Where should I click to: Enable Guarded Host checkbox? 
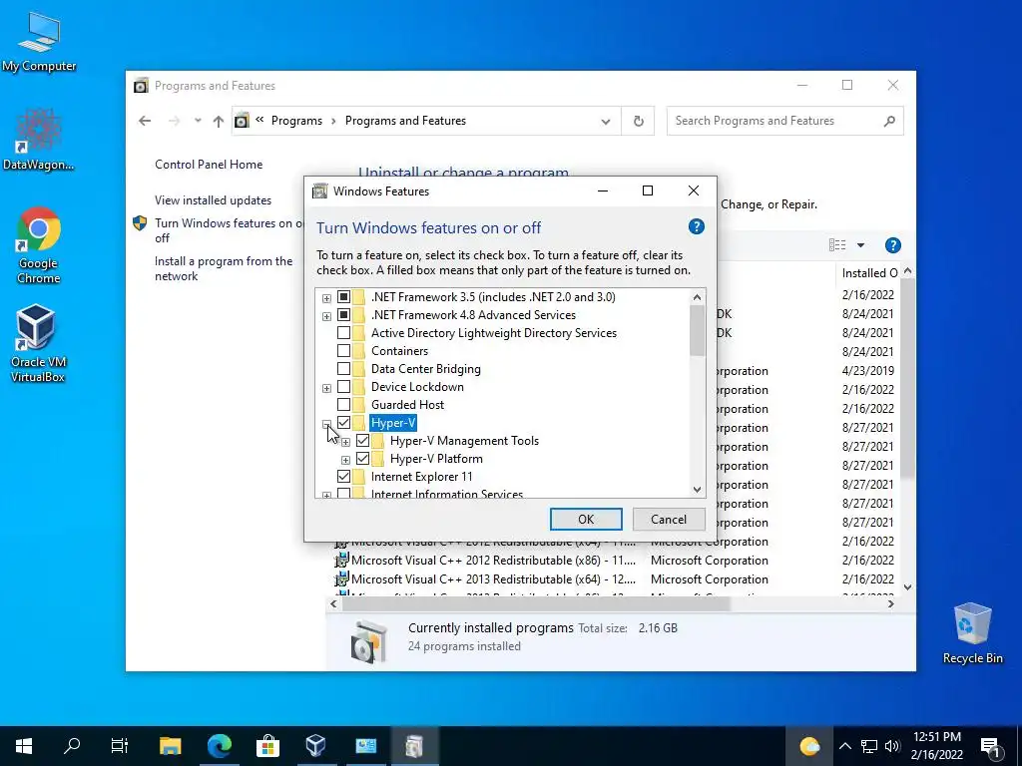pos(343,405)
